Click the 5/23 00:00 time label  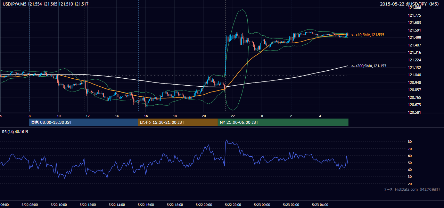coord(262,205)
